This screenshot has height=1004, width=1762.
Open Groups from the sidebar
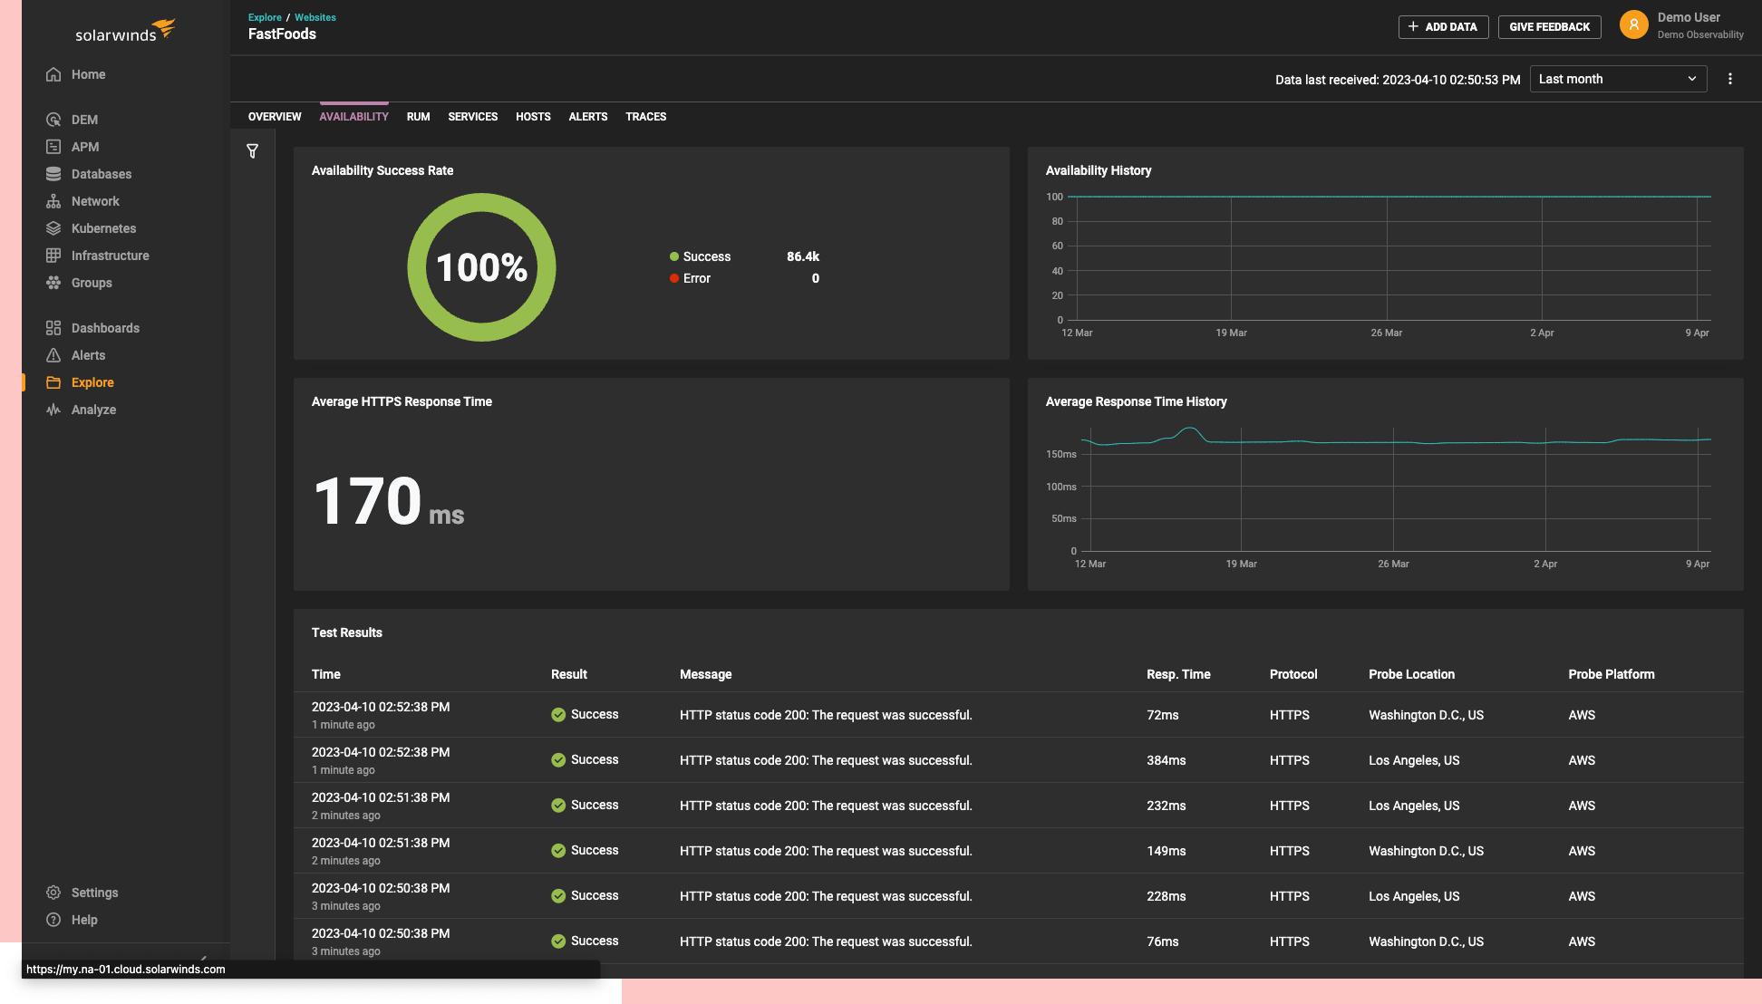91,282
